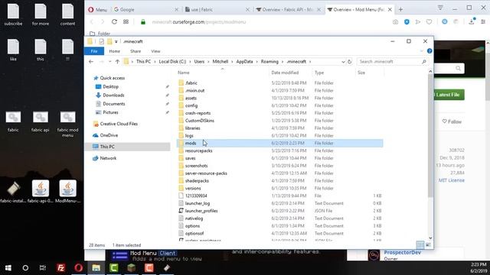The height and width of the screenshot is (275, 490).
Task: Open fabric-installer file on desktop
Action: [x=14, y=192]
